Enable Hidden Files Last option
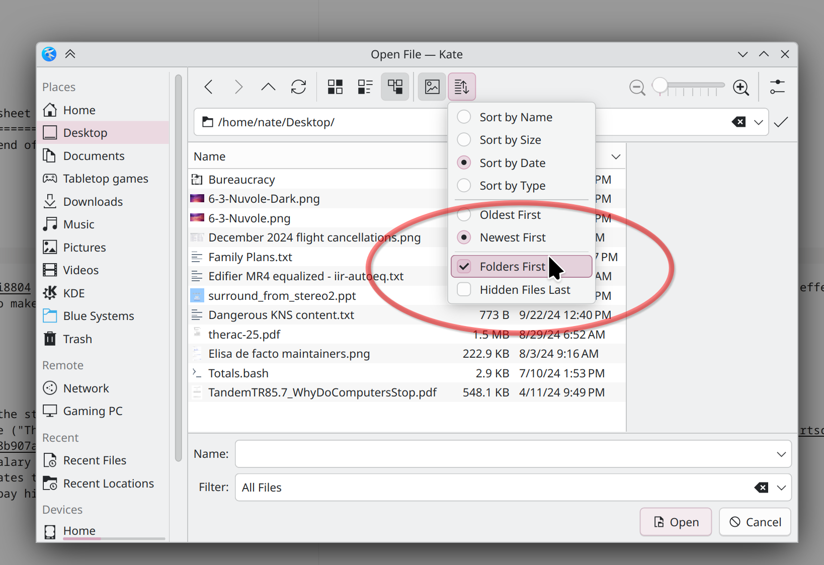Image resolution: width=824 pixels, height=565 pixels. click(x=521, y=290)
